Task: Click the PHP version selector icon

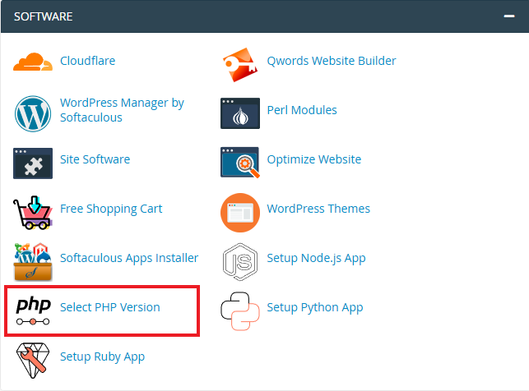Action: click(33, 309)
